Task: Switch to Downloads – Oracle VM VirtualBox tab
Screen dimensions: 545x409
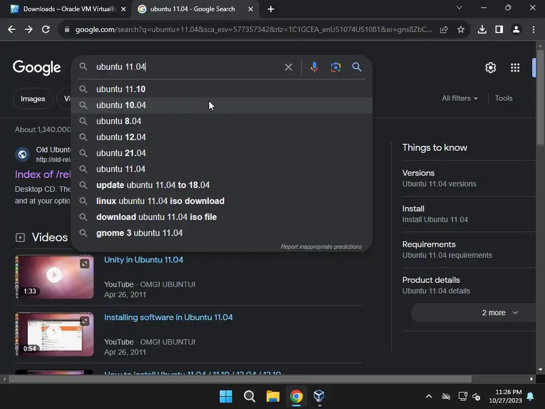Action: click(66, 9)
